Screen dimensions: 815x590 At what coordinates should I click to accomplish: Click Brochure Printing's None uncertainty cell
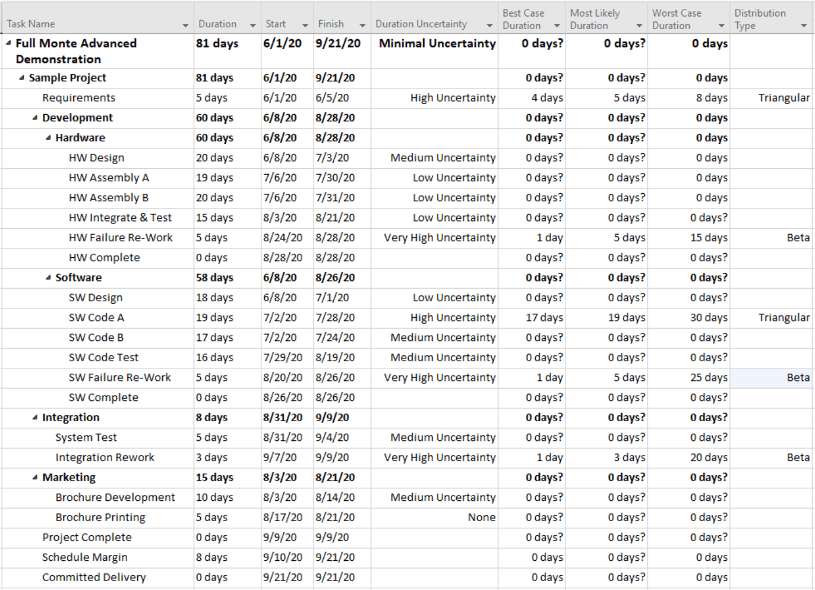click(435, 518)
